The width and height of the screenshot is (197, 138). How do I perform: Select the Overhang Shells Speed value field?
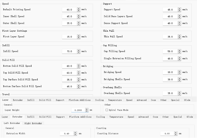point(170,94)
